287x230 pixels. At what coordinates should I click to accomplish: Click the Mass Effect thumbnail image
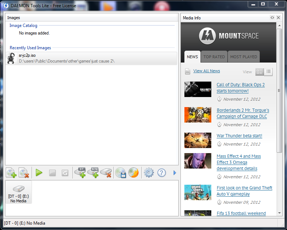click(198, 161)
